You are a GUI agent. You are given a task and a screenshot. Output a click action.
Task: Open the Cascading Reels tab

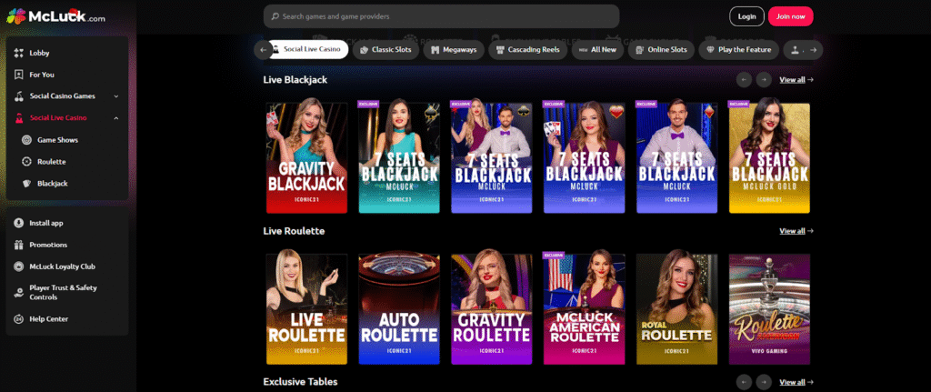(527, 50)
